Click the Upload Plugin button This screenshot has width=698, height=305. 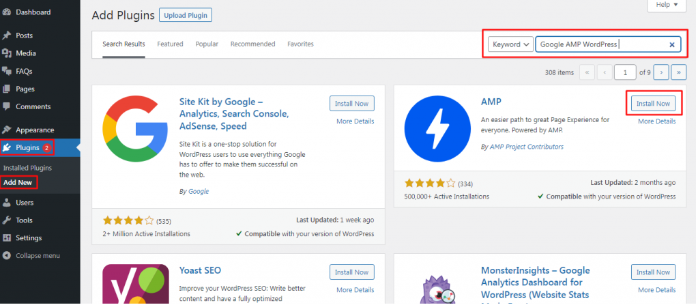point(186,15)
